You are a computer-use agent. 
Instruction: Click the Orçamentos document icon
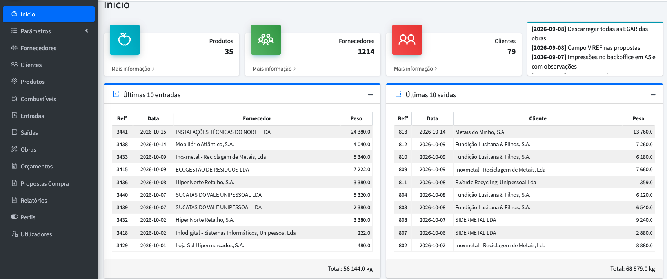pos(15,166)
